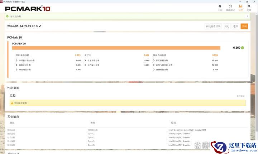
Task: Click the orange PCMARK 10 score bar
Action: click(x=116, y=48)
